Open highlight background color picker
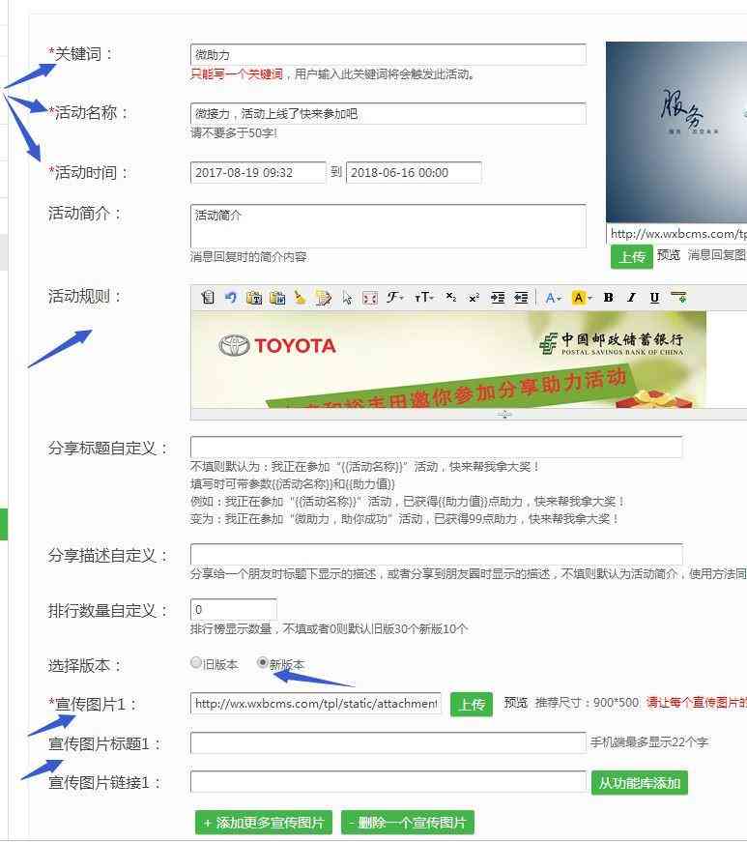747x842 pixels. (582, 298)
